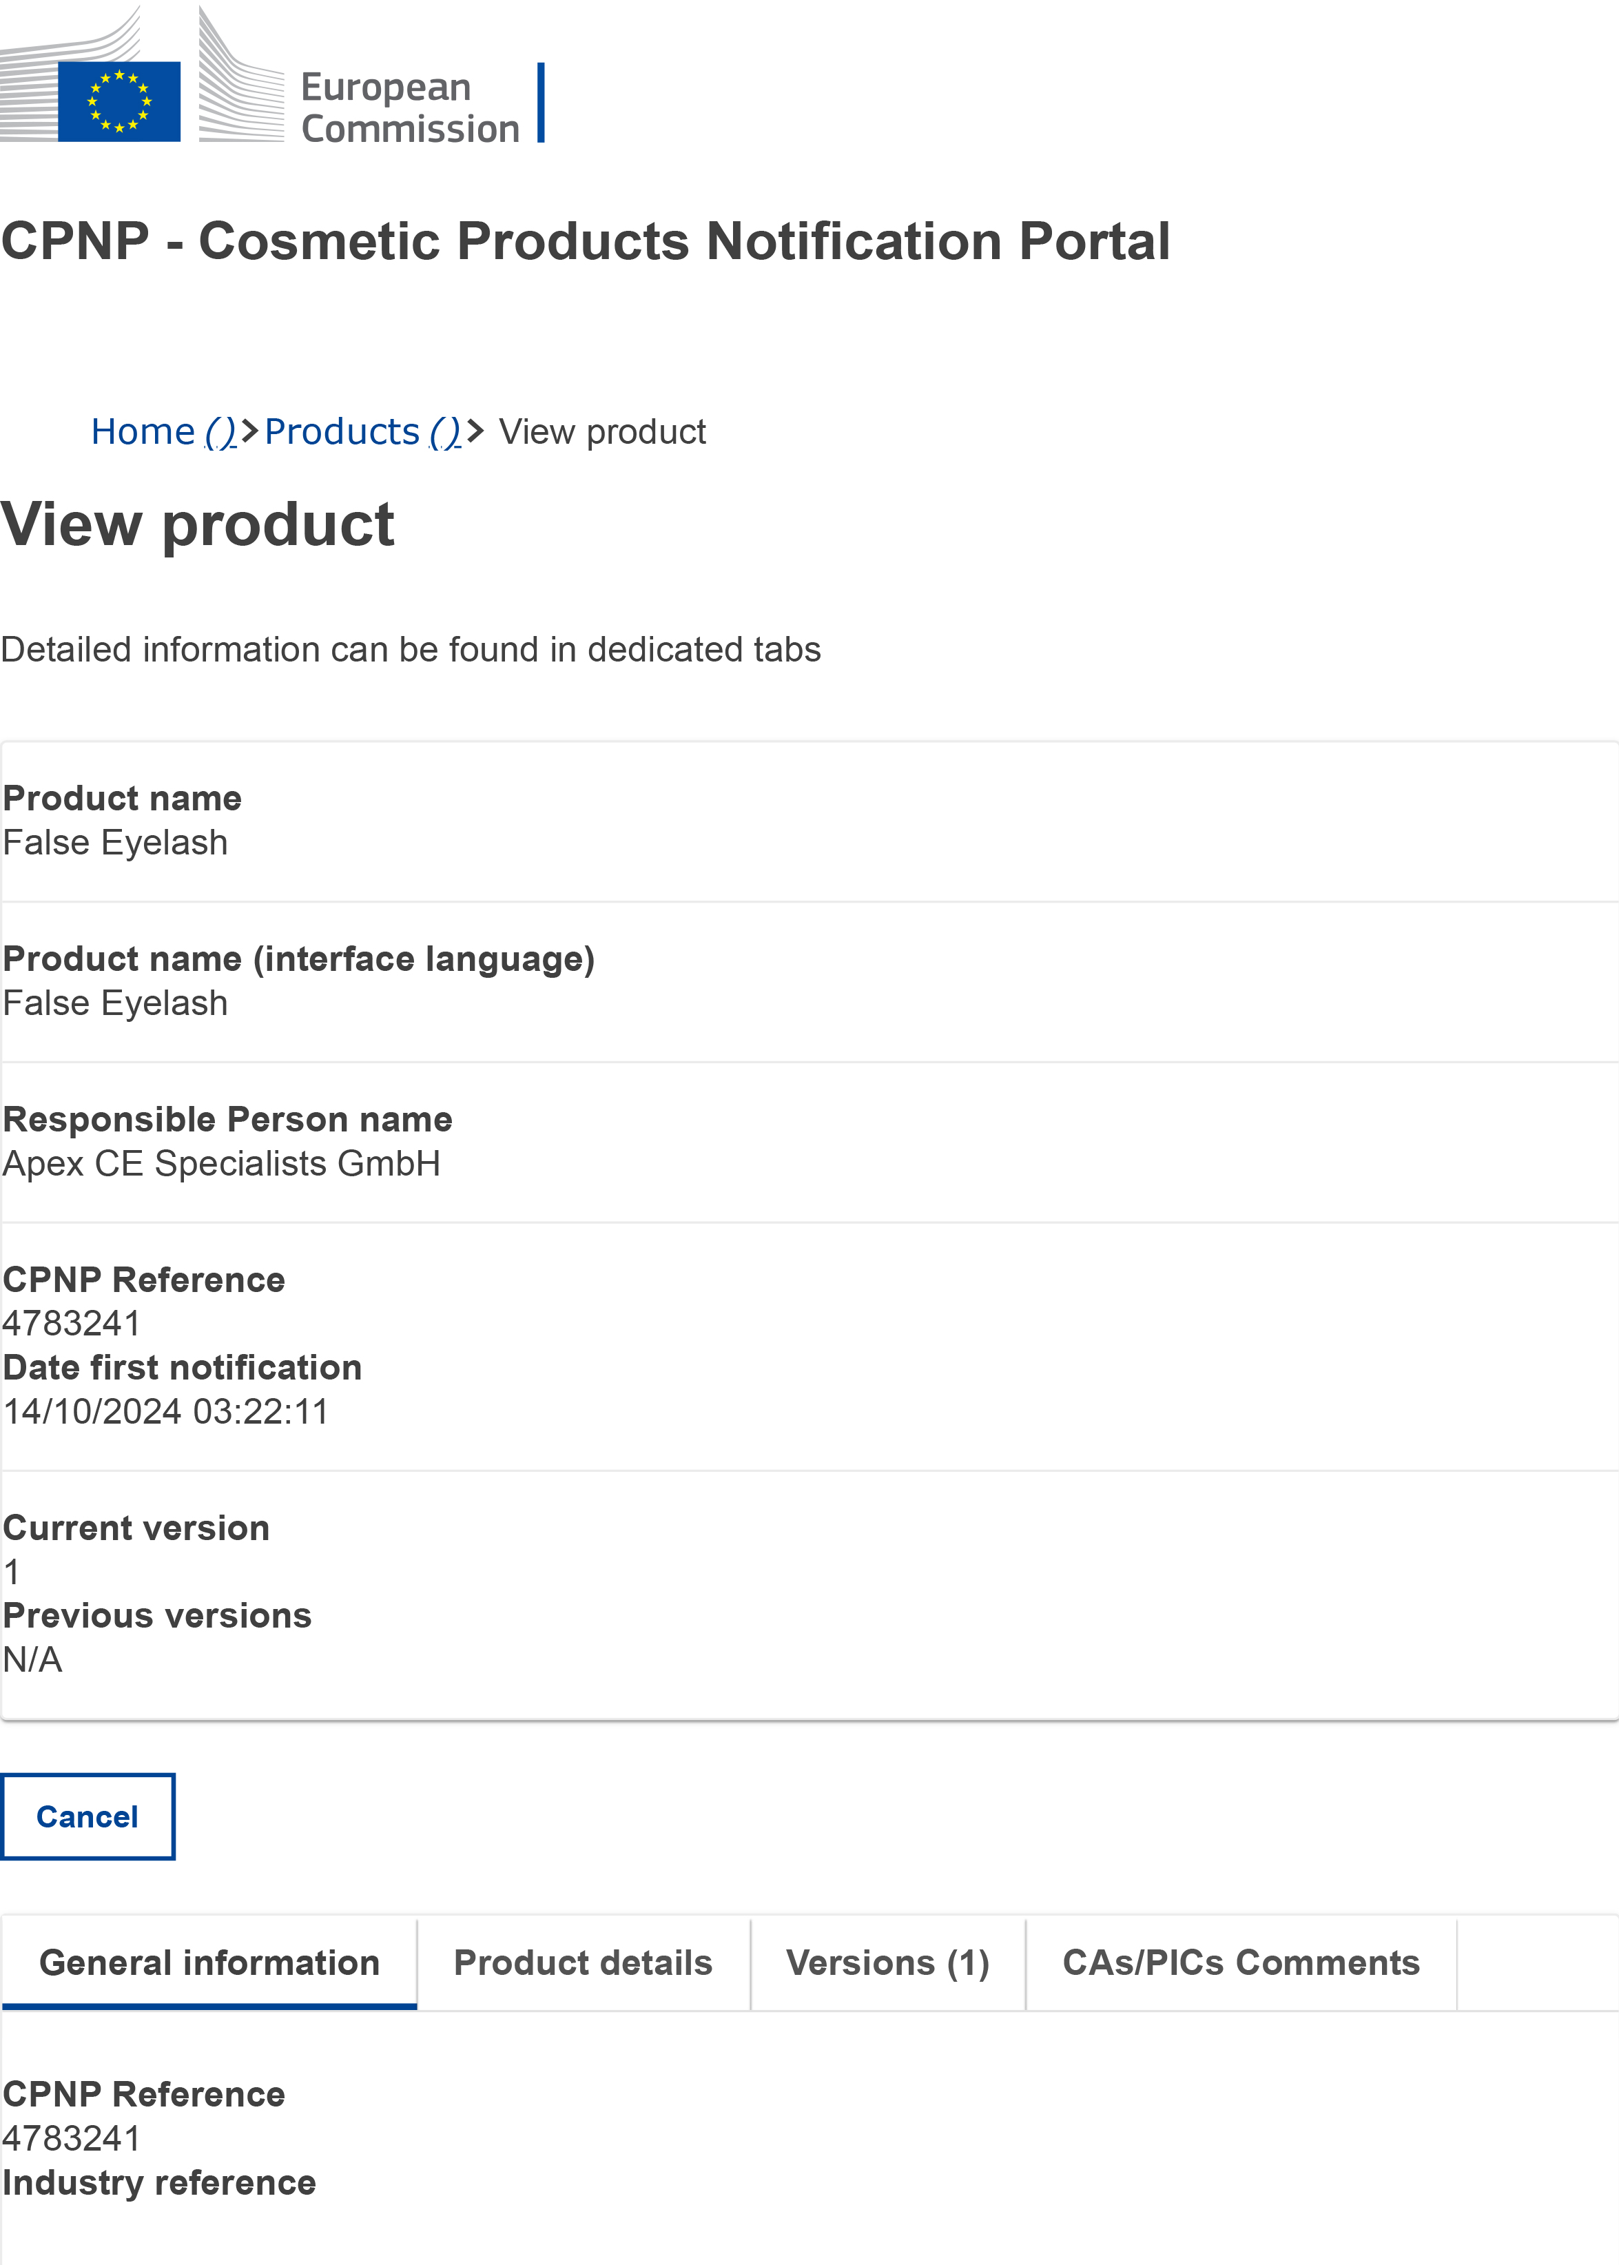
Task: Click CPNP Reference number in summary panel
Action: click(x=72, y=1323)
